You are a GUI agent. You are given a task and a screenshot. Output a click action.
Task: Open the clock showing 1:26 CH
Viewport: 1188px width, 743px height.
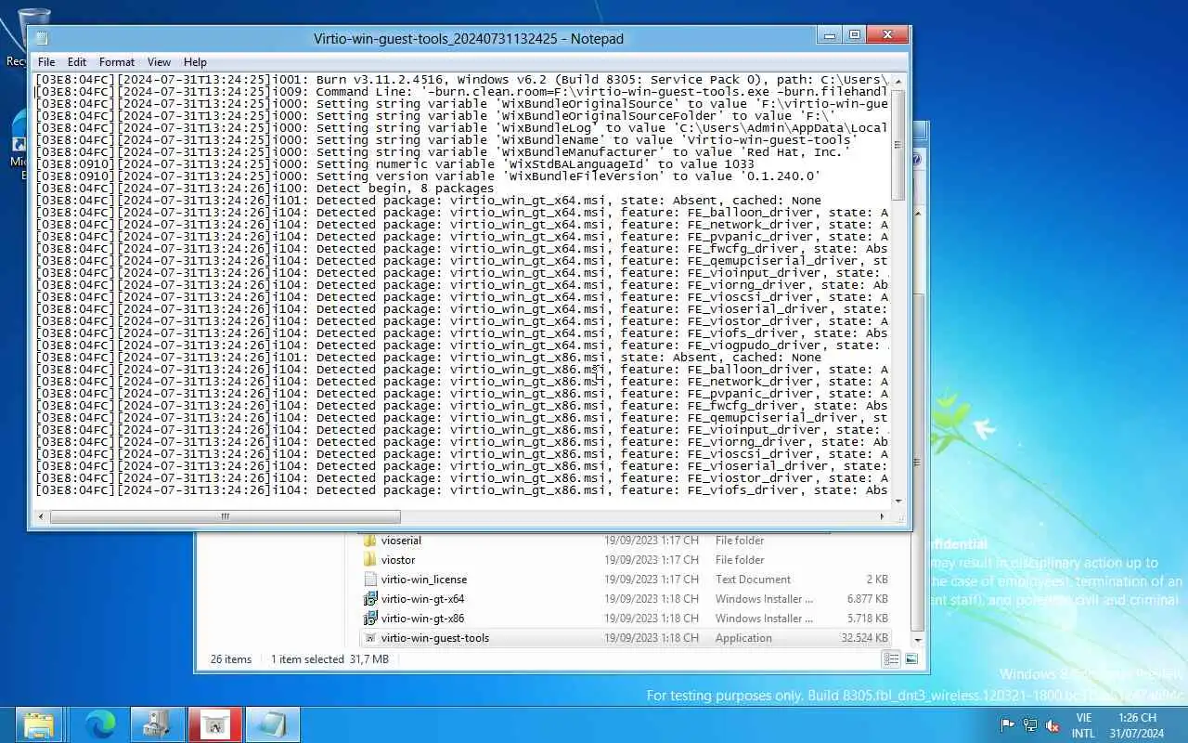click(1137, 725)
